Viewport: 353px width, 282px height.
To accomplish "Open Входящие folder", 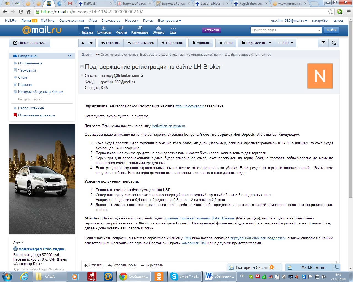I will 42,56.
